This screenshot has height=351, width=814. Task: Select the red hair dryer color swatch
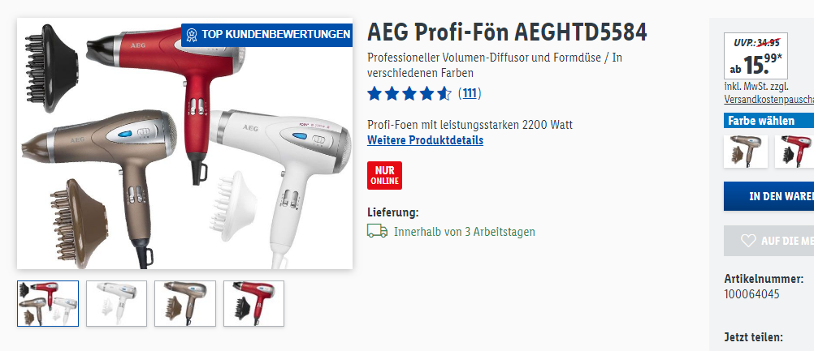coord(795,151)
